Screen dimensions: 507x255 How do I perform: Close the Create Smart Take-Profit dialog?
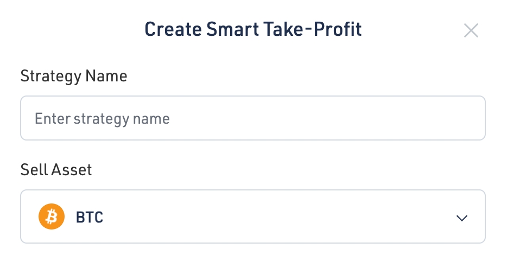coord(471,30)
